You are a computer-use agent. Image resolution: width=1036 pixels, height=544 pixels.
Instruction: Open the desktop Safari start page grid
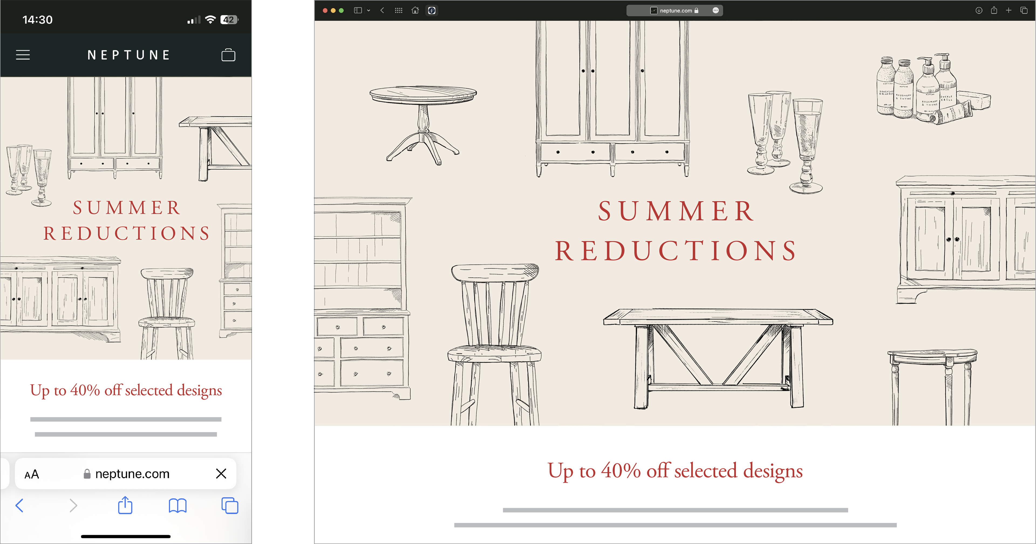398,11
